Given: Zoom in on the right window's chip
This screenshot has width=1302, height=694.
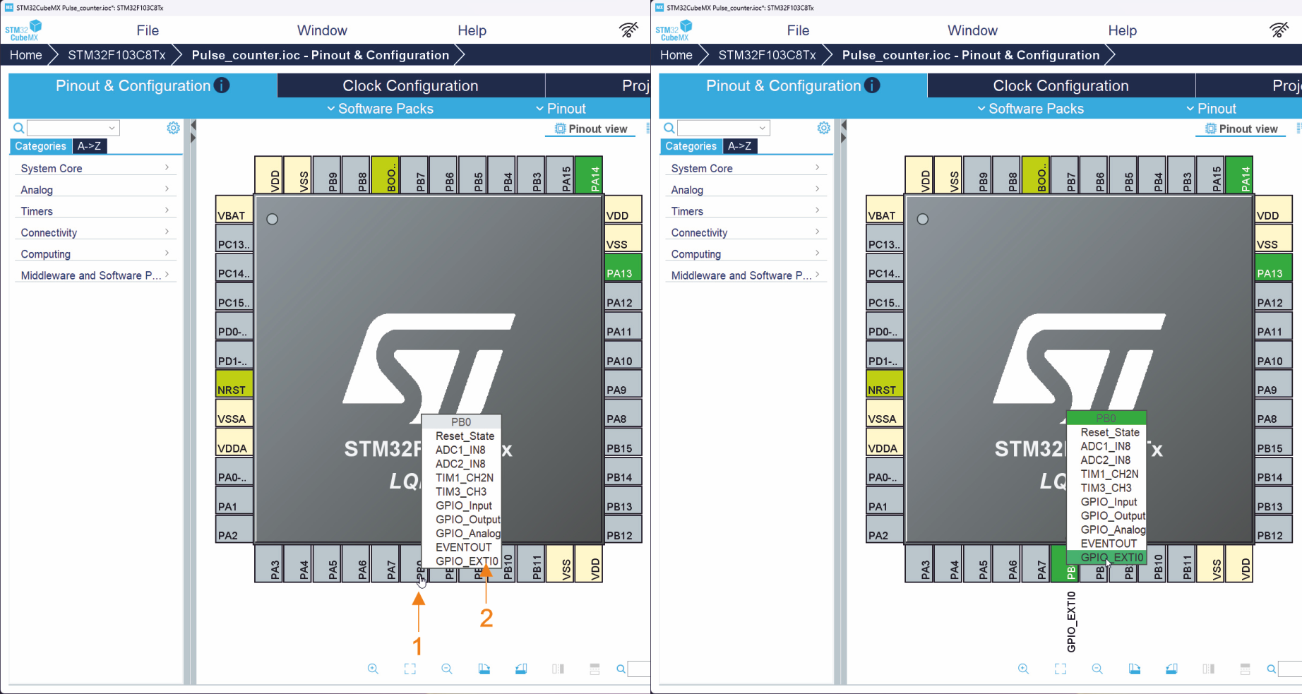Looking at the screenshot, I should click(1023, 669).
